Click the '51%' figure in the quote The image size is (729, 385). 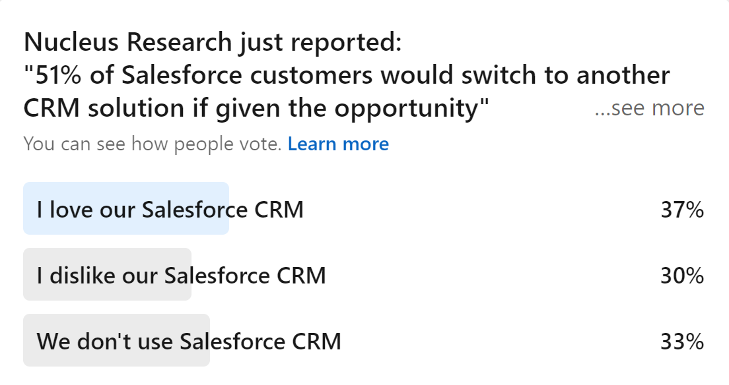(x=58, y=75)
